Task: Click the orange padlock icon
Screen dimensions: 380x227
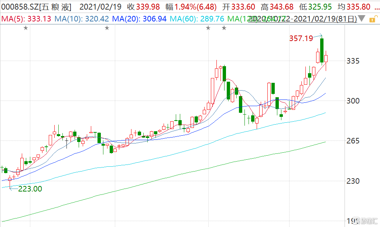Action: (x=373, y=19)
